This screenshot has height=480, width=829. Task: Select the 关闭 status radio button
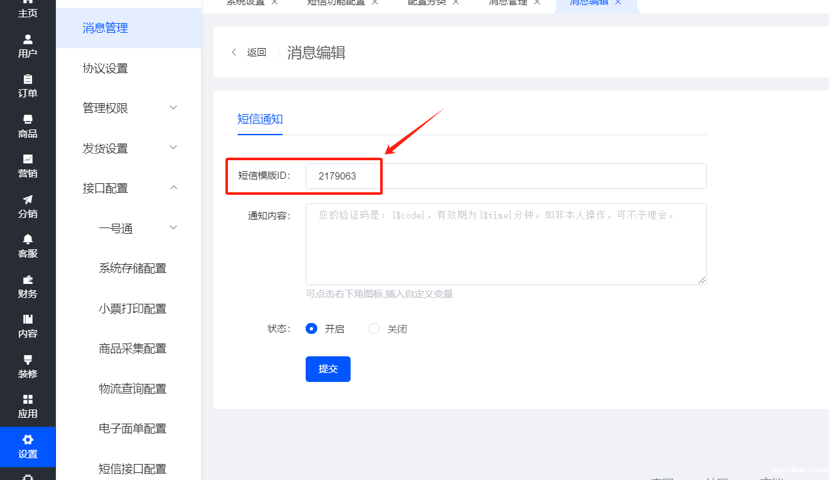[x=374, y=329]
